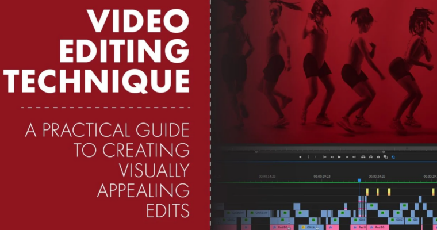Viewport: 437px width, 230px height.
Task: Click the Play button in program monitor
Action: (339, 157)
